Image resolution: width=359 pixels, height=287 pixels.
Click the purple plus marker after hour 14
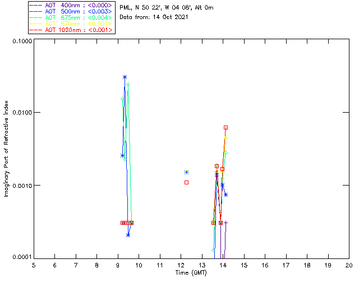pyautogui.click(x=225, y=223)
